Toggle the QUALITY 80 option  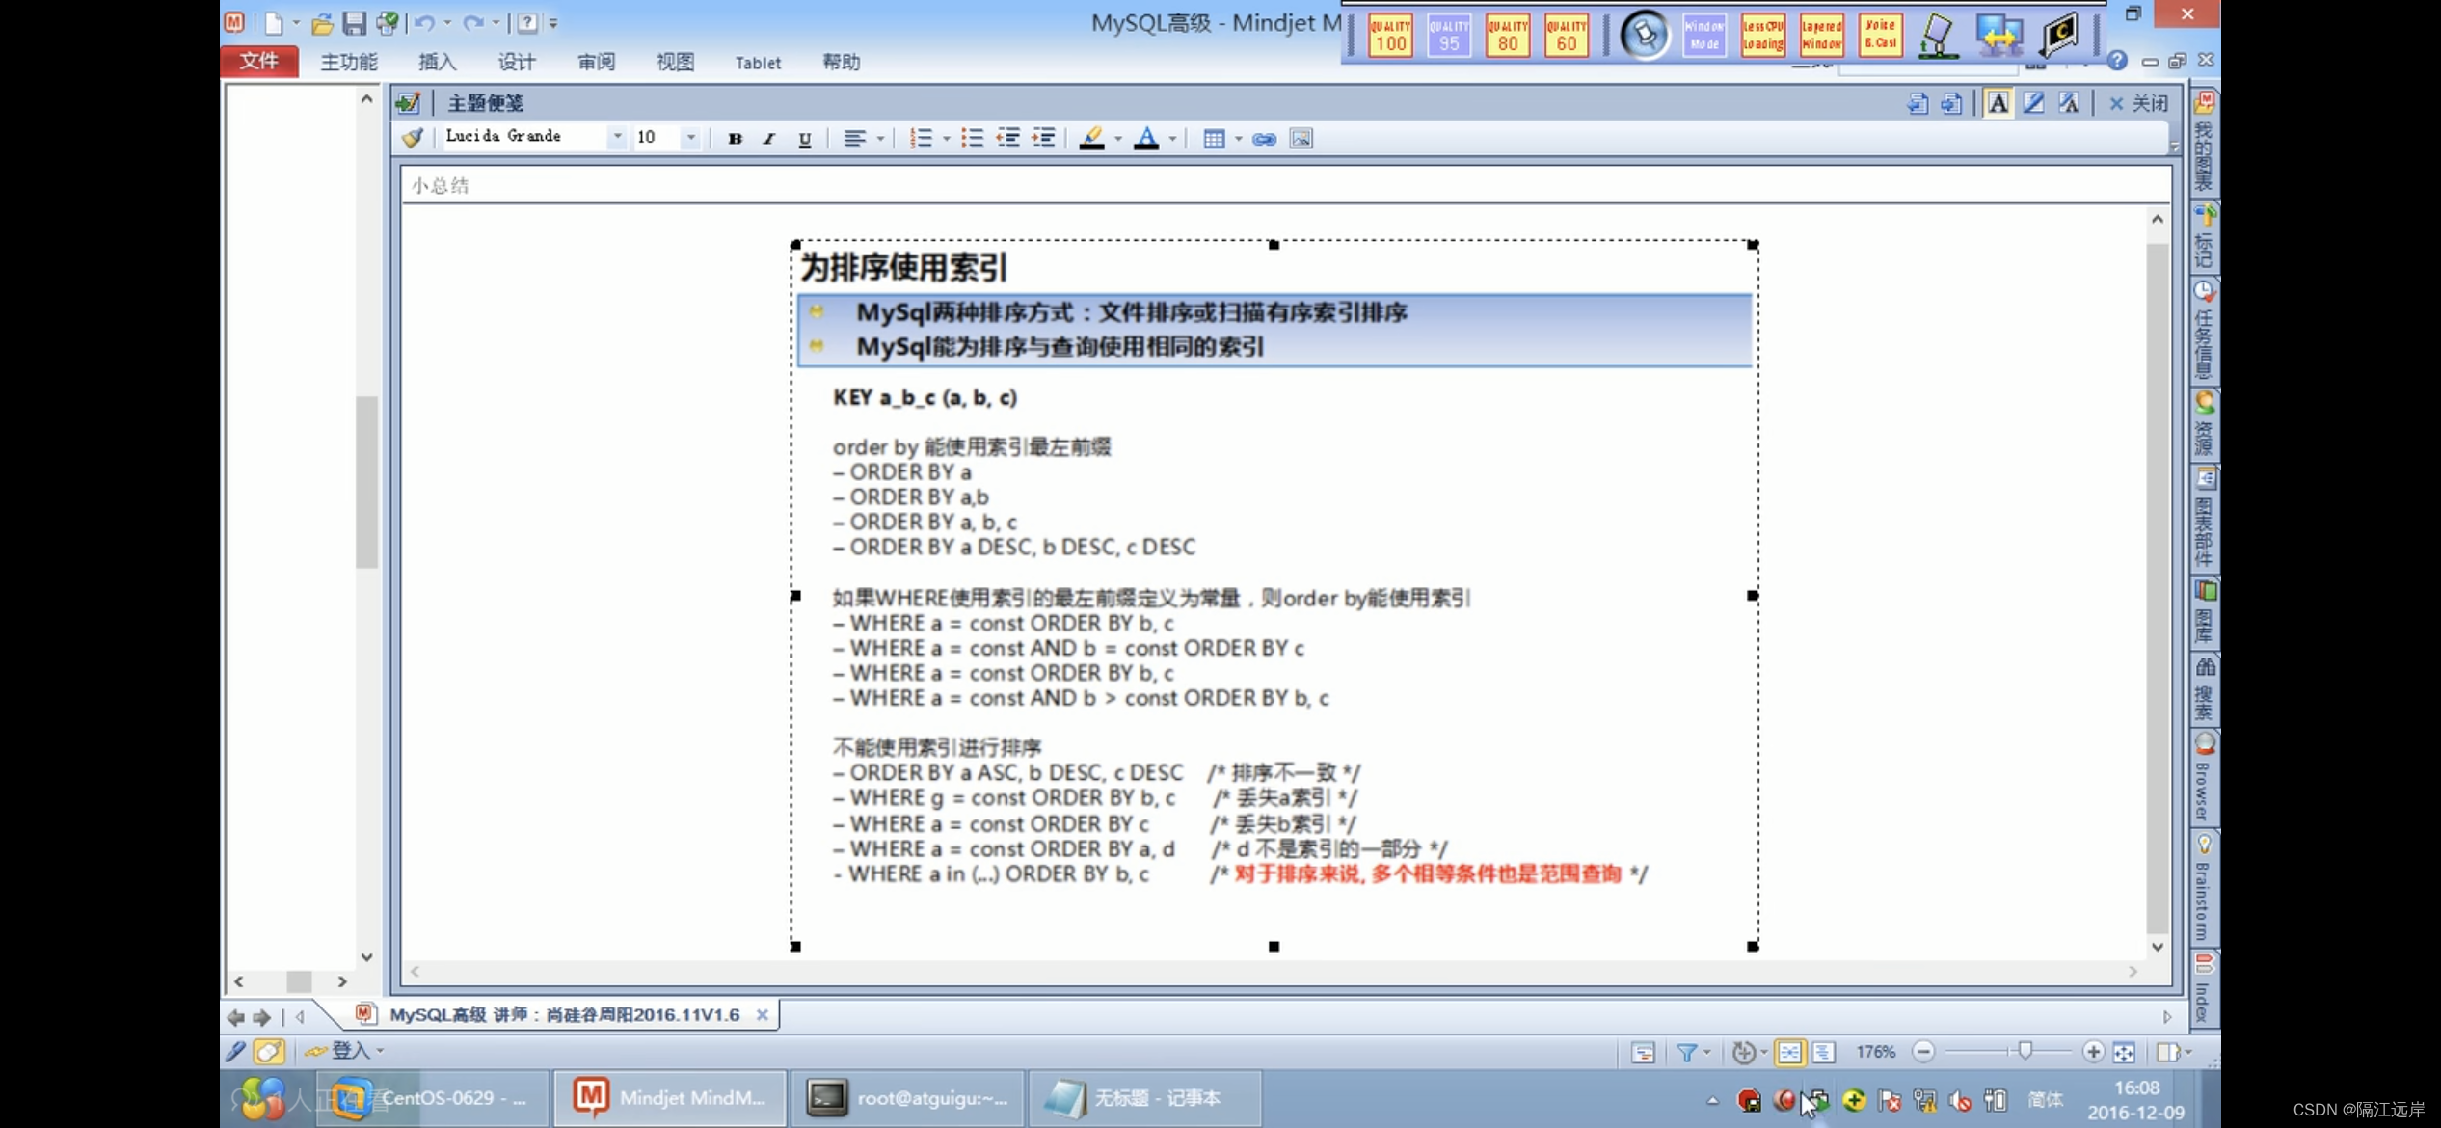1508,36
